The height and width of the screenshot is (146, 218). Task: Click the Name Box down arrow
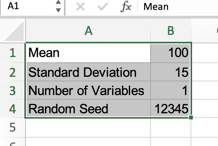[x=58, y=10]
